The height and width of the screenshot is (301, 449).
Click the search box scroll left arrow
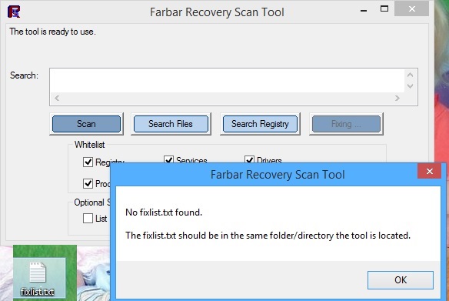coord(57,99)
